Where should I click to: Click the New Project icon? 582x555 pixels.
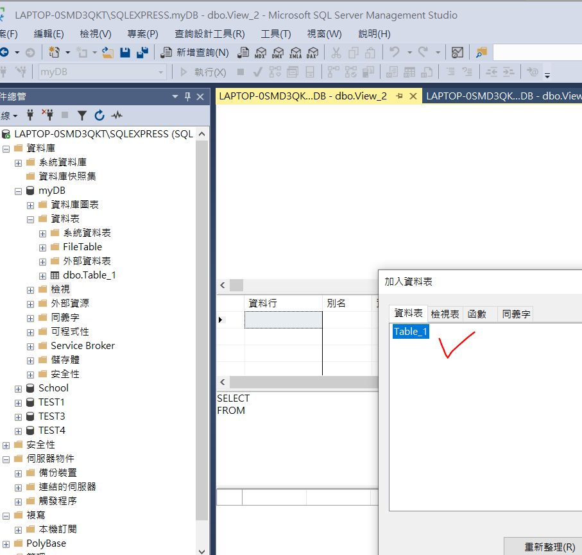[x=54, y=53]
